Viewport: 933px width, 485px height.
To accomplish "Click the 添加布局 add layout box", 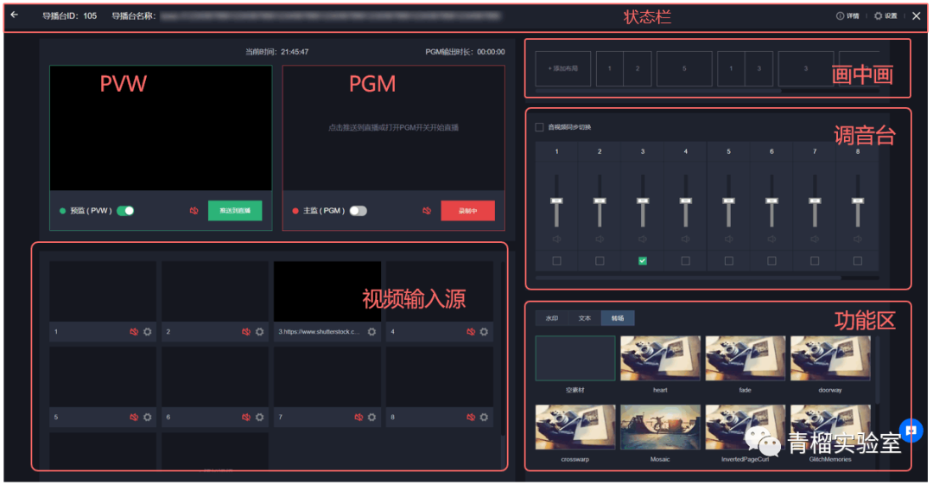I will tap(562, 68).
